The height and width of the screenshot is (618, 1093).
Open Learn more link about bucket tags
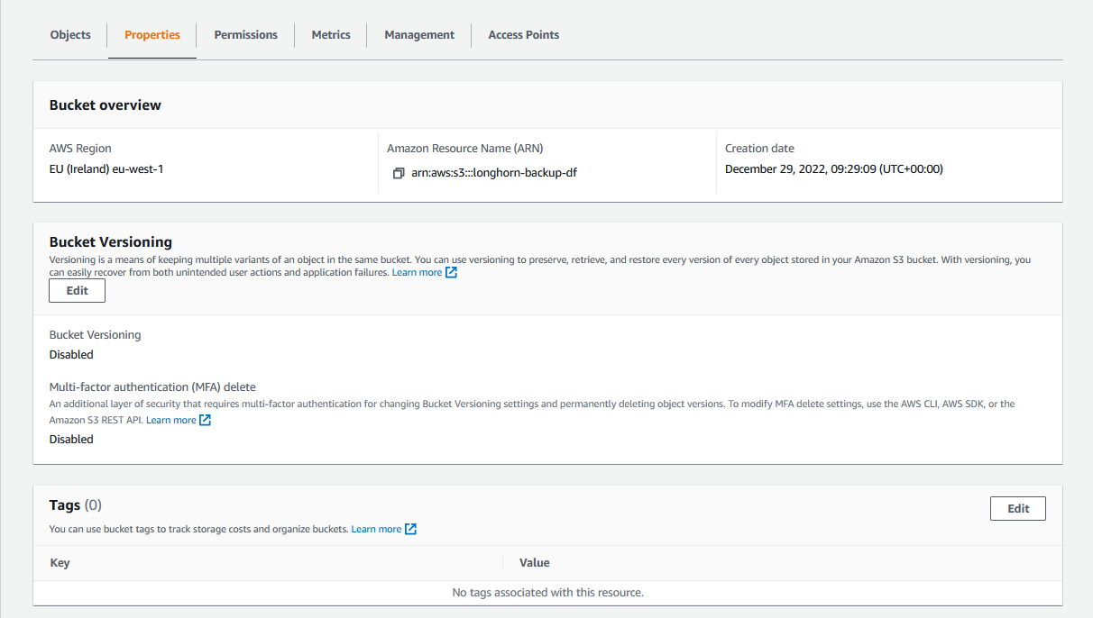[x=376, y=529]
